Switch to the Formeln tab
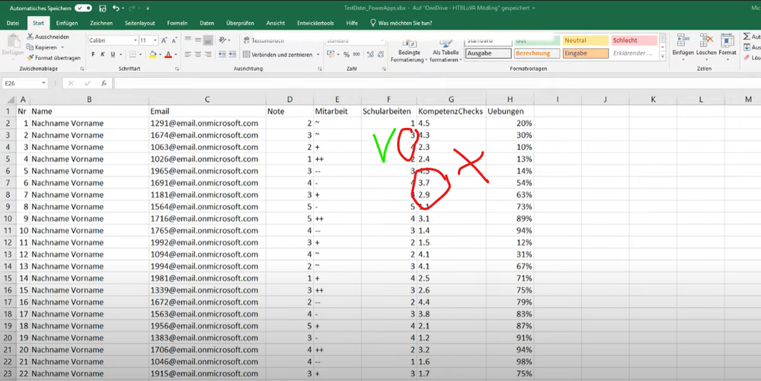761x381 pixels. [177, 23]
